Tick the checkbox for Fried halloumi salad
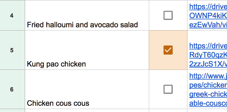 (168, 15)
